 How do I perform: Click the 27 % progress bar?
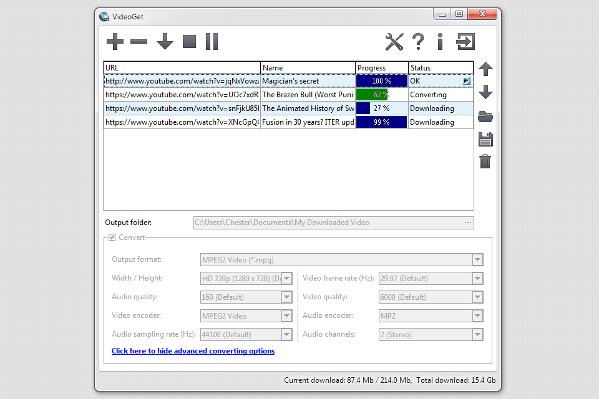pos(382,108)
